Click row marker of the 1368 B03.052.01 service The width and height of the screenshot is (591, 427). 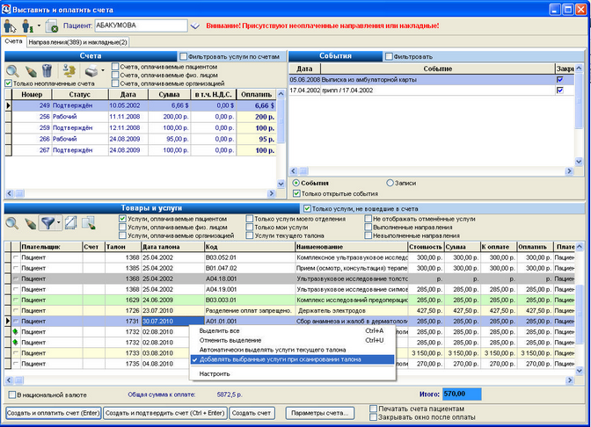(16, 257)
